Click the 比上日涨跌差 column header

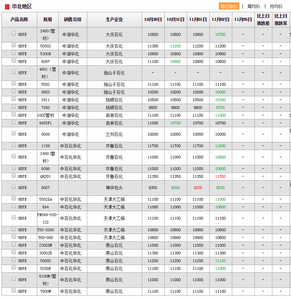click(263, 20)
